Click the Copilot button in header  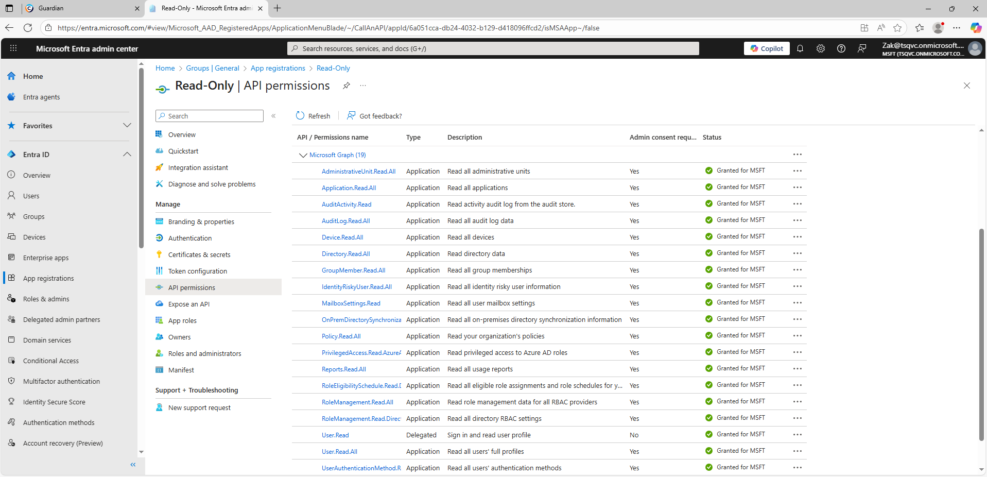[x=767, y=48]
